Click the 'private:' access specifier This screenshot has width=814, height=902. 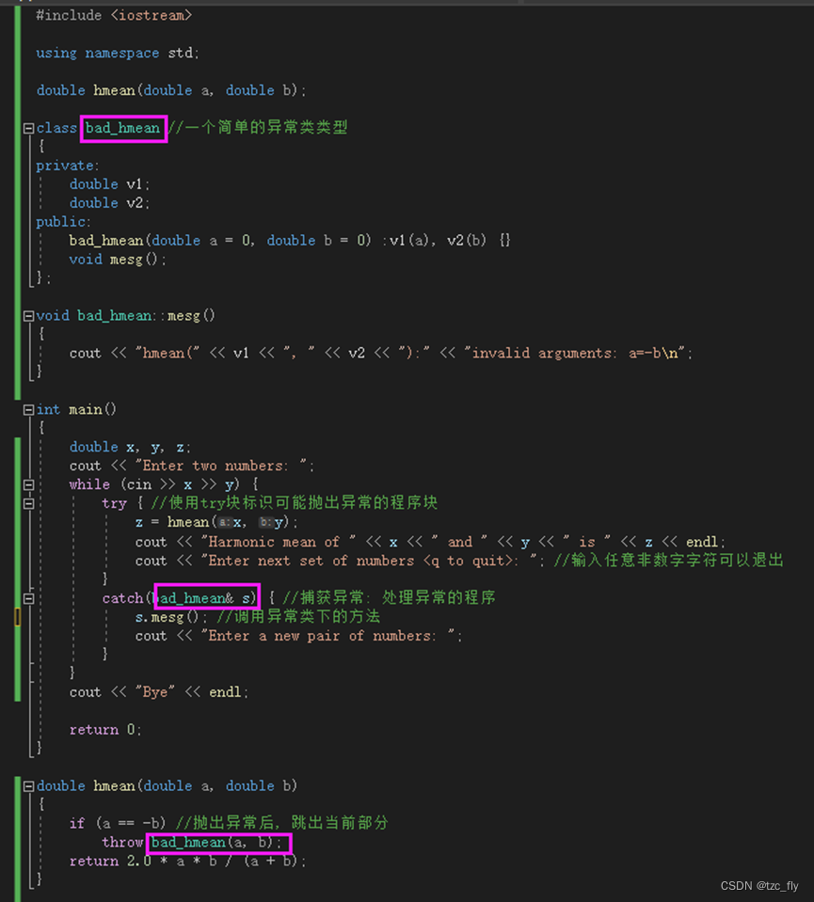click(68, 166)
